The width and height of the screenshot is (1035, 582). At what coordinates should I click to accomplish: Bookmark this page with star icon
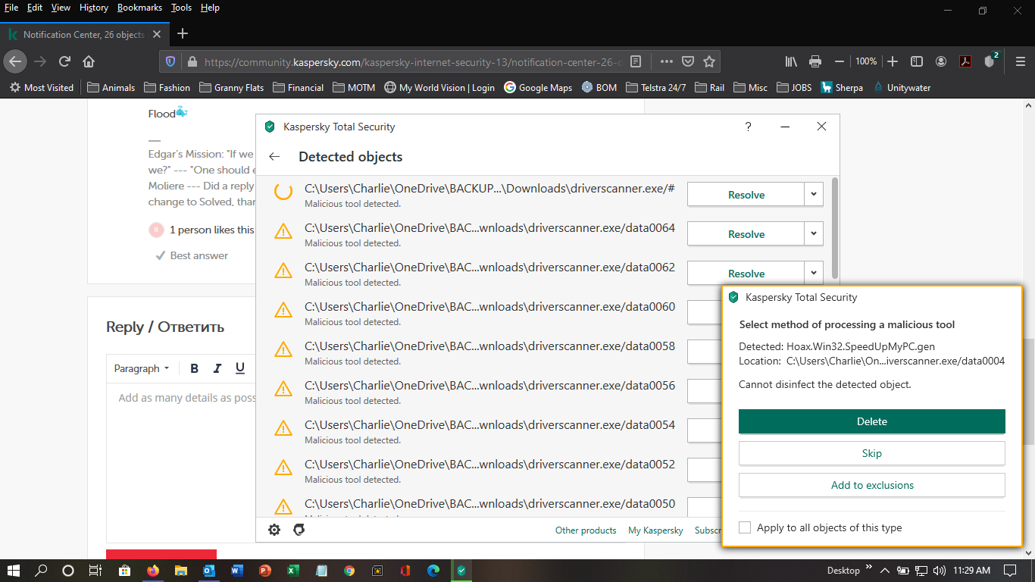pyautogui.click(x=709, y=61)
